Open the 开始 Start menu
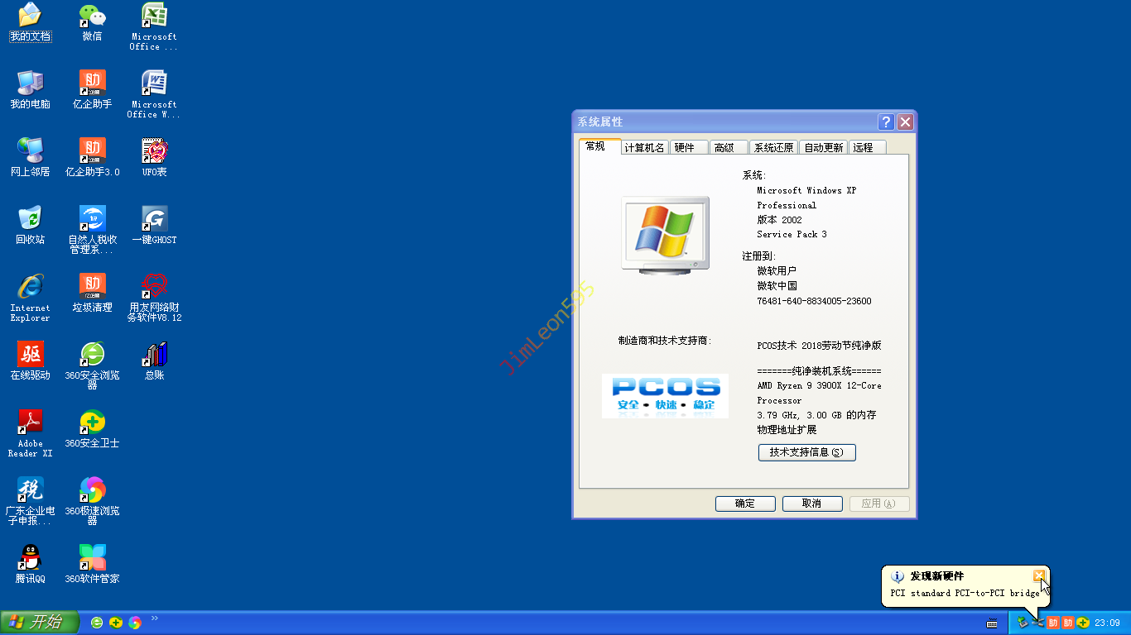 [x=40, y=623]
